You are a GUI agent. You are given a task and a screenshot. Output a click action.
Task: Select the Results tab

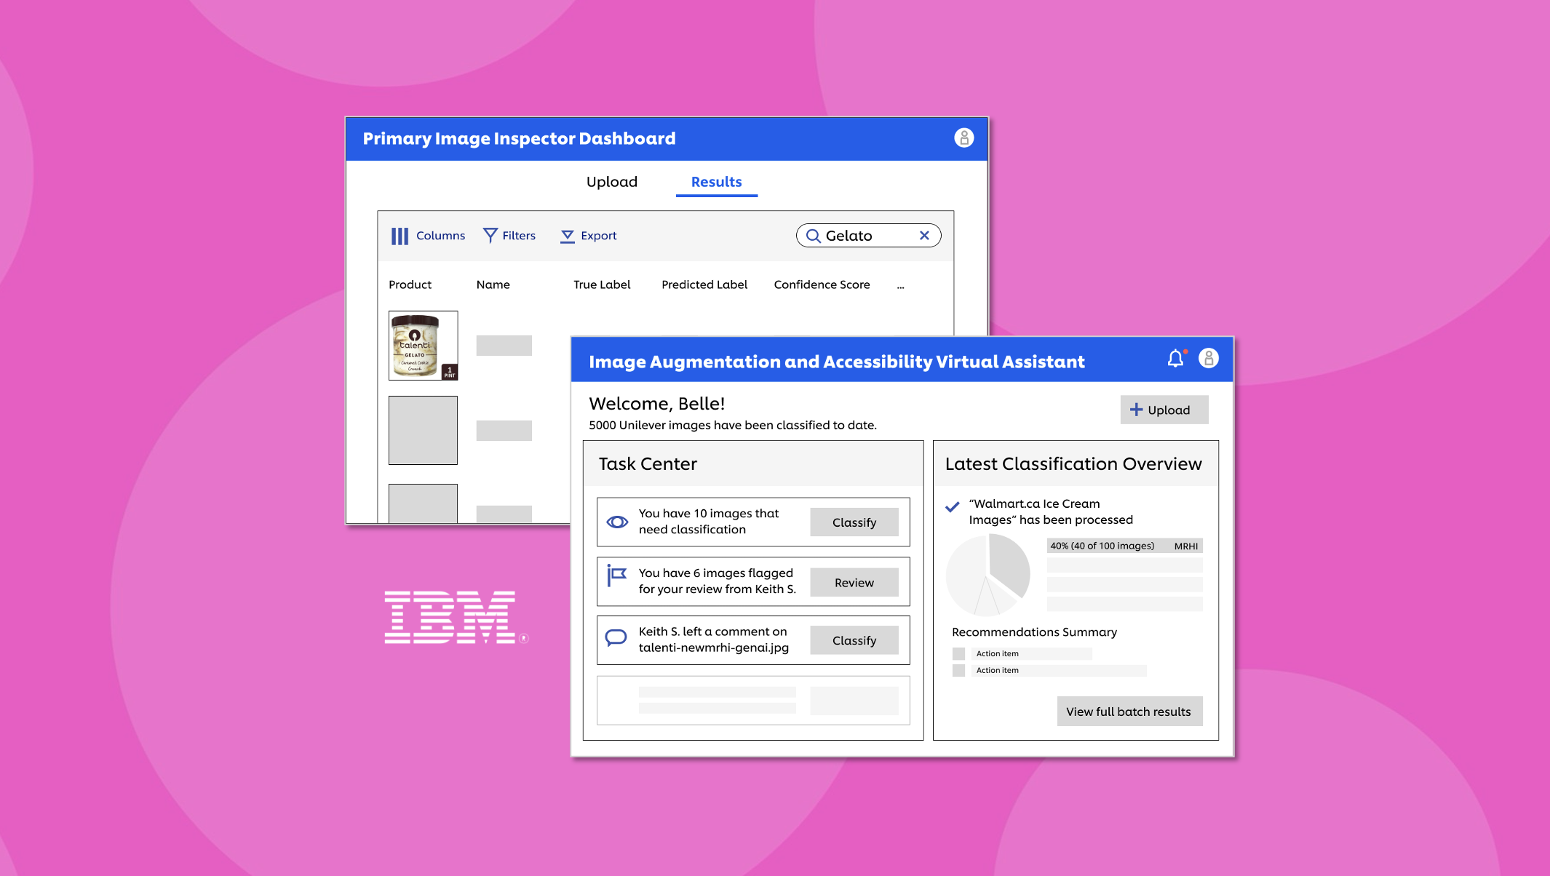click(716, 181)
